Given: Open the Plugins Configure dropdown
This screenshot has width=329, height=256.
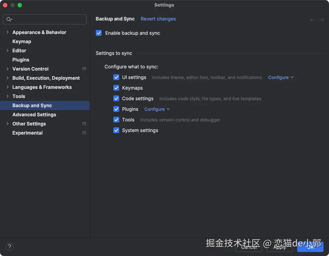Looking at the screenshot, I should (157, 109).
